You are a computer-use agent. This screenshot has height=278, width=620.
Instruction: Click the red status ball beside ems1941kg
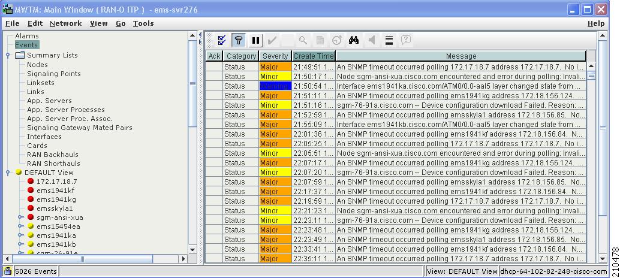click(31, 200)
